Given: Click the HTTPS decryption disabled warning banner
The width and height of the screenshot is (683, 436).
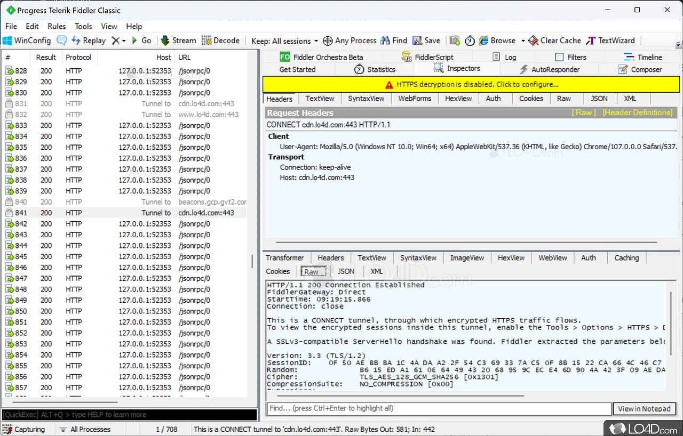Looking at the screenshot, I should [471, 84].
